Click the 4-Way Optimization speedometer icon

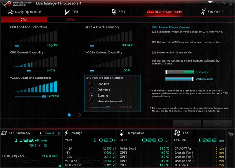(x=10, y=12)
